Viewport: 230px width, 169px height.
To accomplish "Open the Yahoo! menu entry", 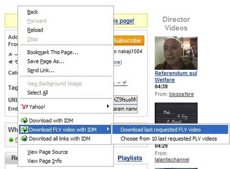I will (x=66, y=107).
